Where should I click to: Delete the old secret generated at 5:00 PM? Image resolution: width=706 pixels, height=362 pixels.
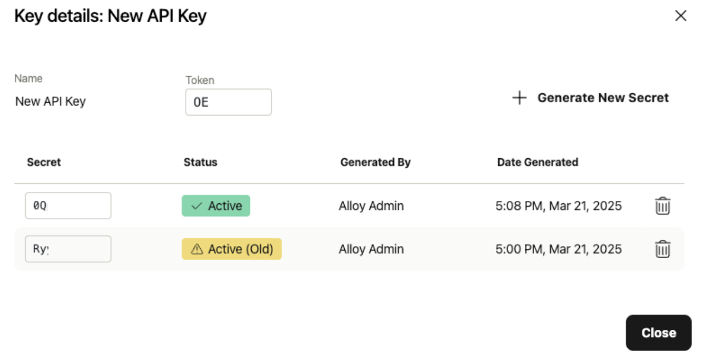pyautogui.click(x=662, y=249)
